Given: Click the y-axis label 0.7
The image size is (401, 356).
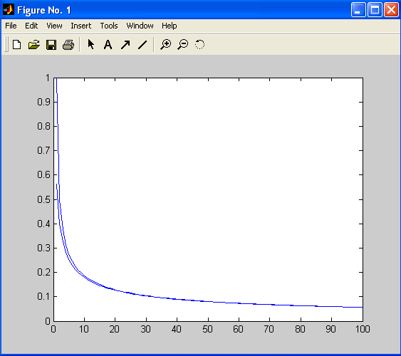Looking at the screenshot, I should tap(43, 150).
